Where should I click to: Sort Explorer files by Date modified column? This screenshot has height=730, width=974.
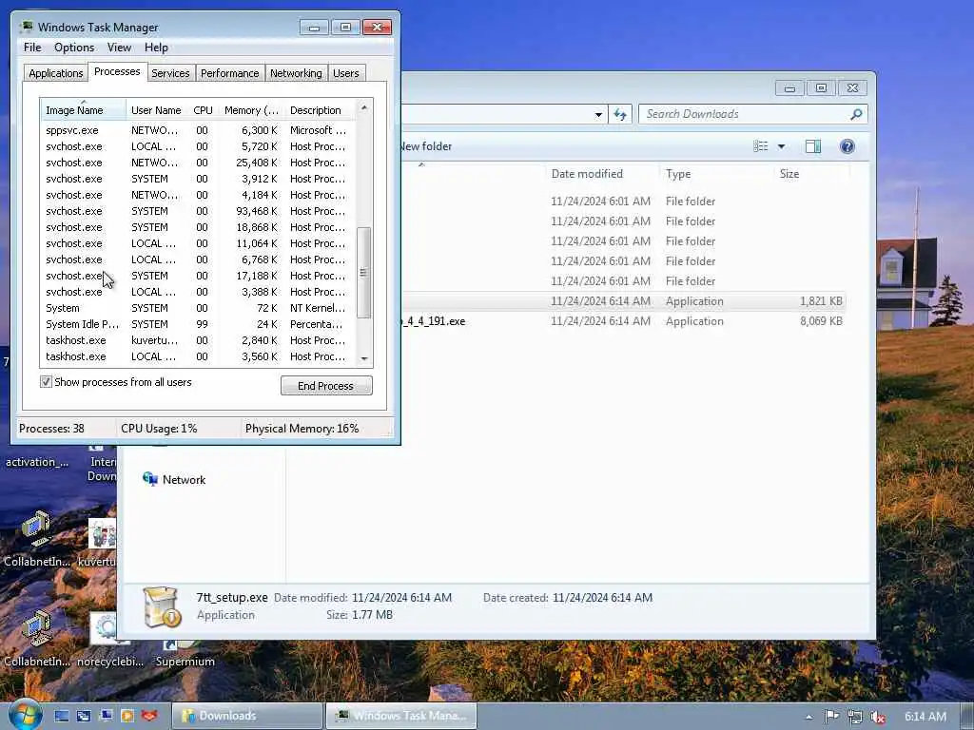pyautogui.click(x=601, y=174)
